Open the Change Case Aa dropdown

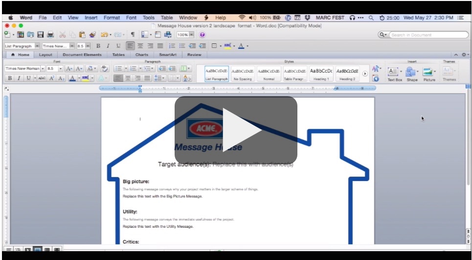(91, 68)
